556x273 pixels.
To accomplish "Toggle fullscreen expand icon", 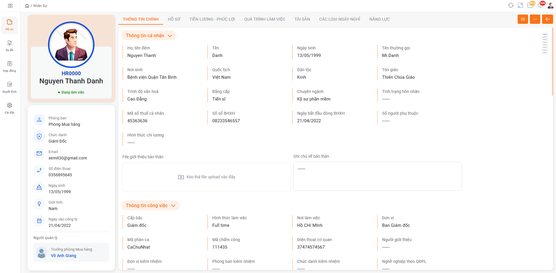I will point(521,6).
